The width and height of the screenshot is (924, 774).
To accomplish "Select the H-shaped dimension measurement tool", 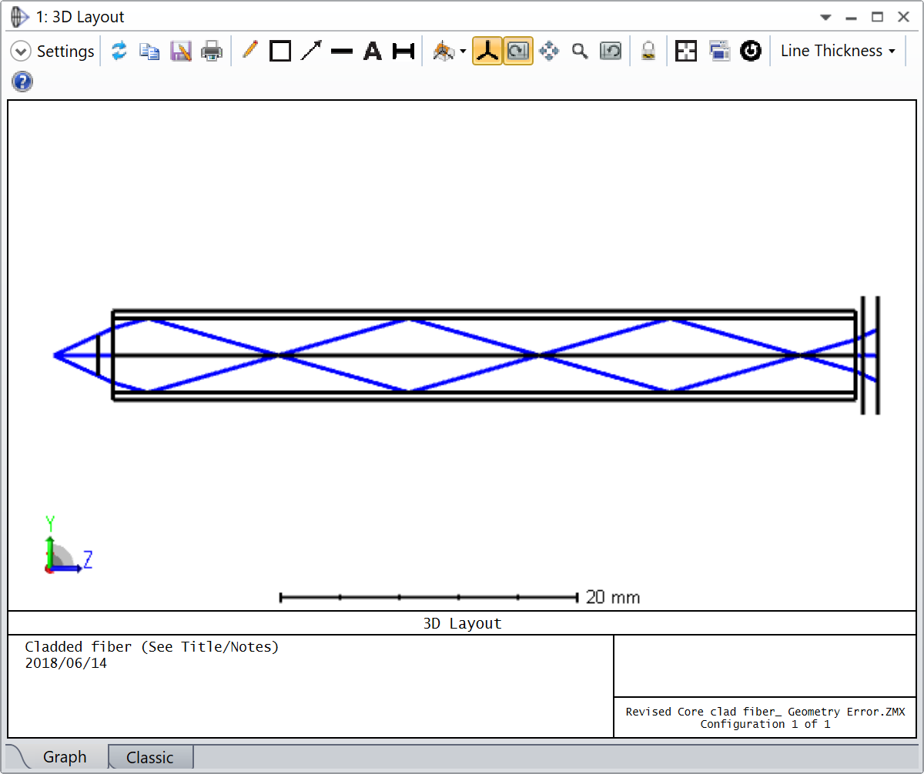I will tap(403, 52).
